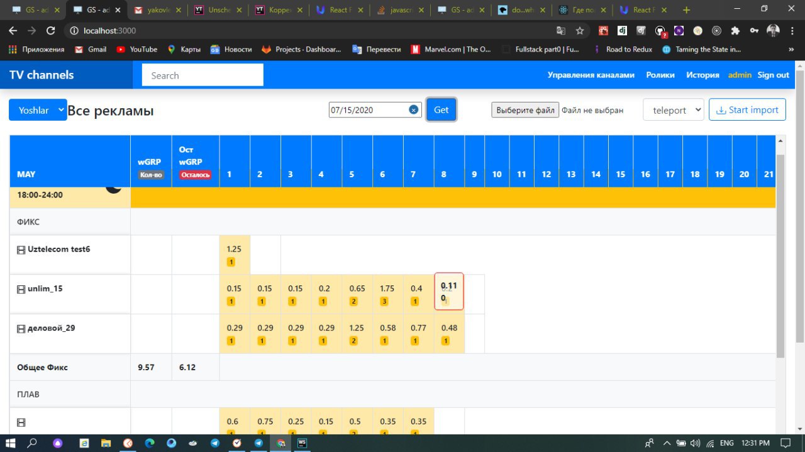Screen dimensions: 805x452
Task: Click the table's vertical scrollbar thumb
Action: [x=781, y=255]
